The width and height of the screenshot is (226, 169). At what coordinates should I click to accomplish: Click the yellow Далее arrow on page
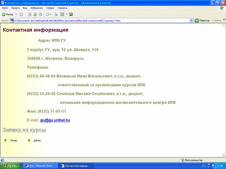[29, 140]
